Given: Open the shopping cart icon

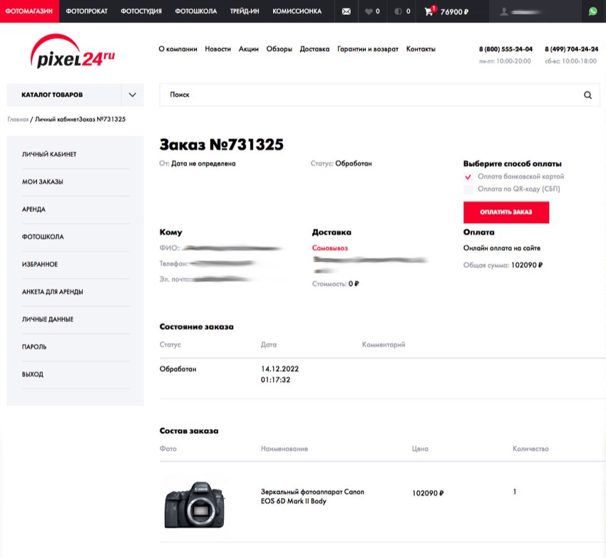Looking at the screenshot, I should tap(429, 11).
